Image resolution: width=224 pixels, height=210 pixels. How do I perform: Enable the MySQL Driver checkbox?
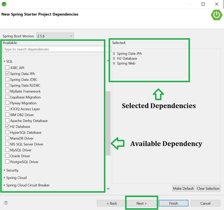(7, 150)
